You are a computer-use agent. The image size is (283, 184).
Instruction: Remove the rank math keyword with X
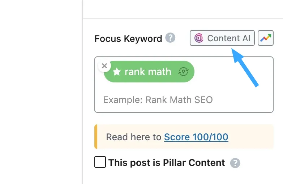coord(104,66)
